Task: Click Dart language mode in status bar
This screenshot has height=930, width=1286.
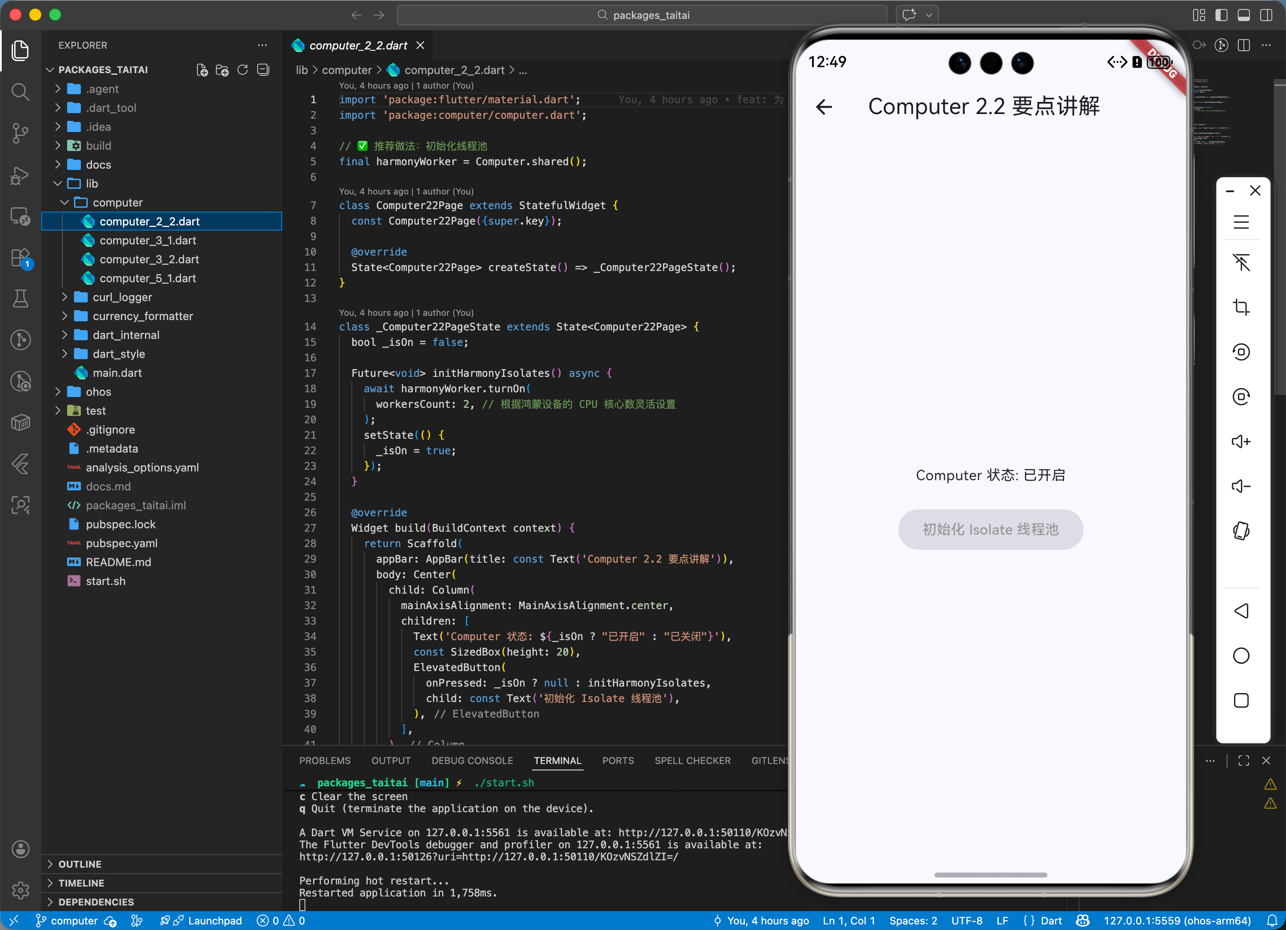Action: click(x=1051, y=921)
